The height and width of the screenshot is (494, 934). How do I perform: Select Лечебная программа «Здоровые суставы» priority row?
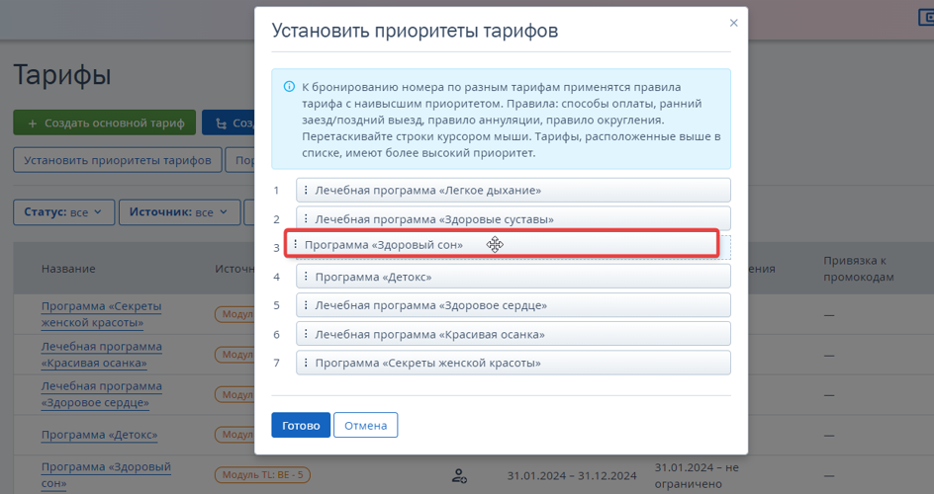(514, 217)
